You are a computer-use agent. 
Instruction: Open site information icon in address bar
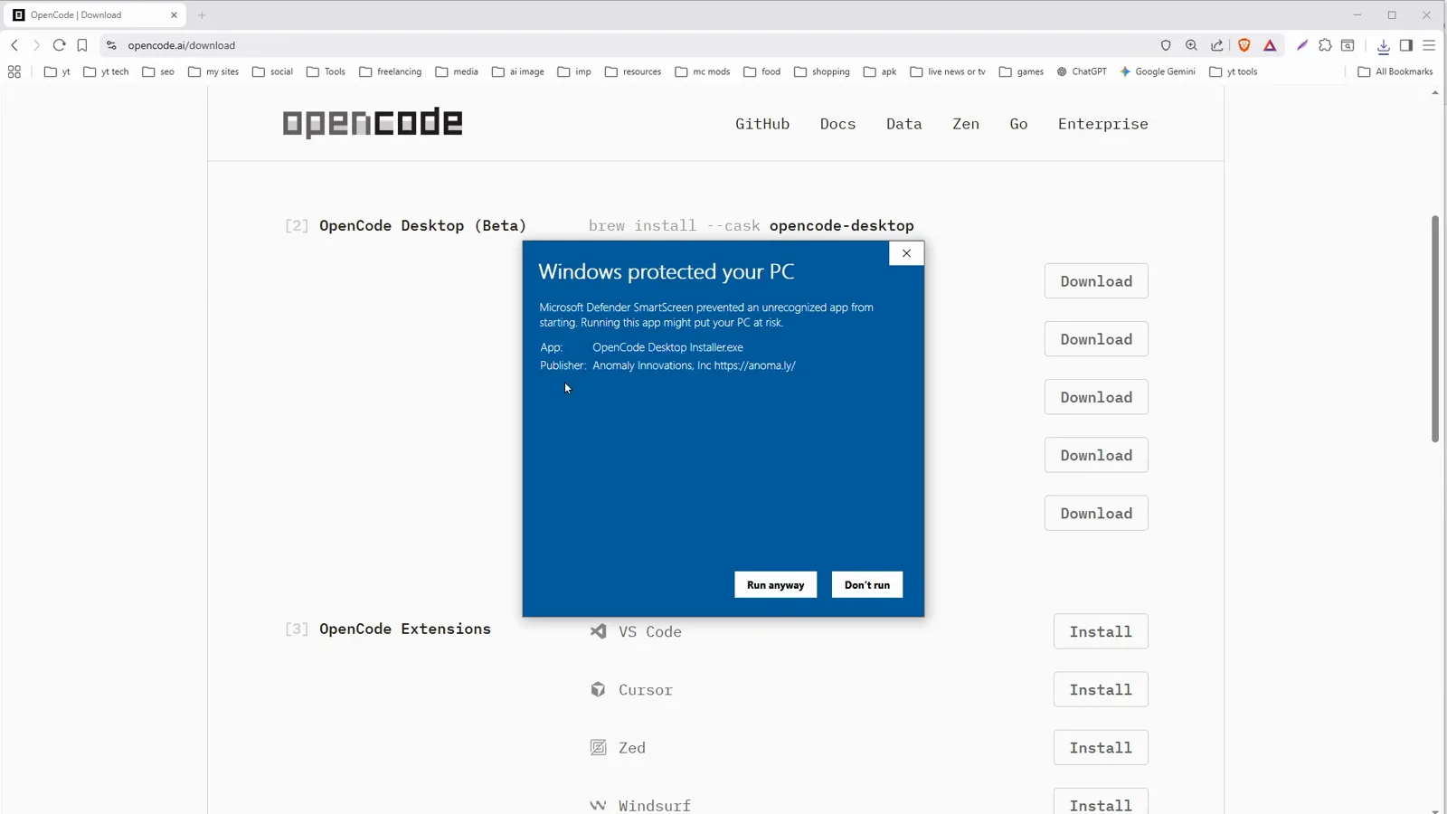point(111,45)
